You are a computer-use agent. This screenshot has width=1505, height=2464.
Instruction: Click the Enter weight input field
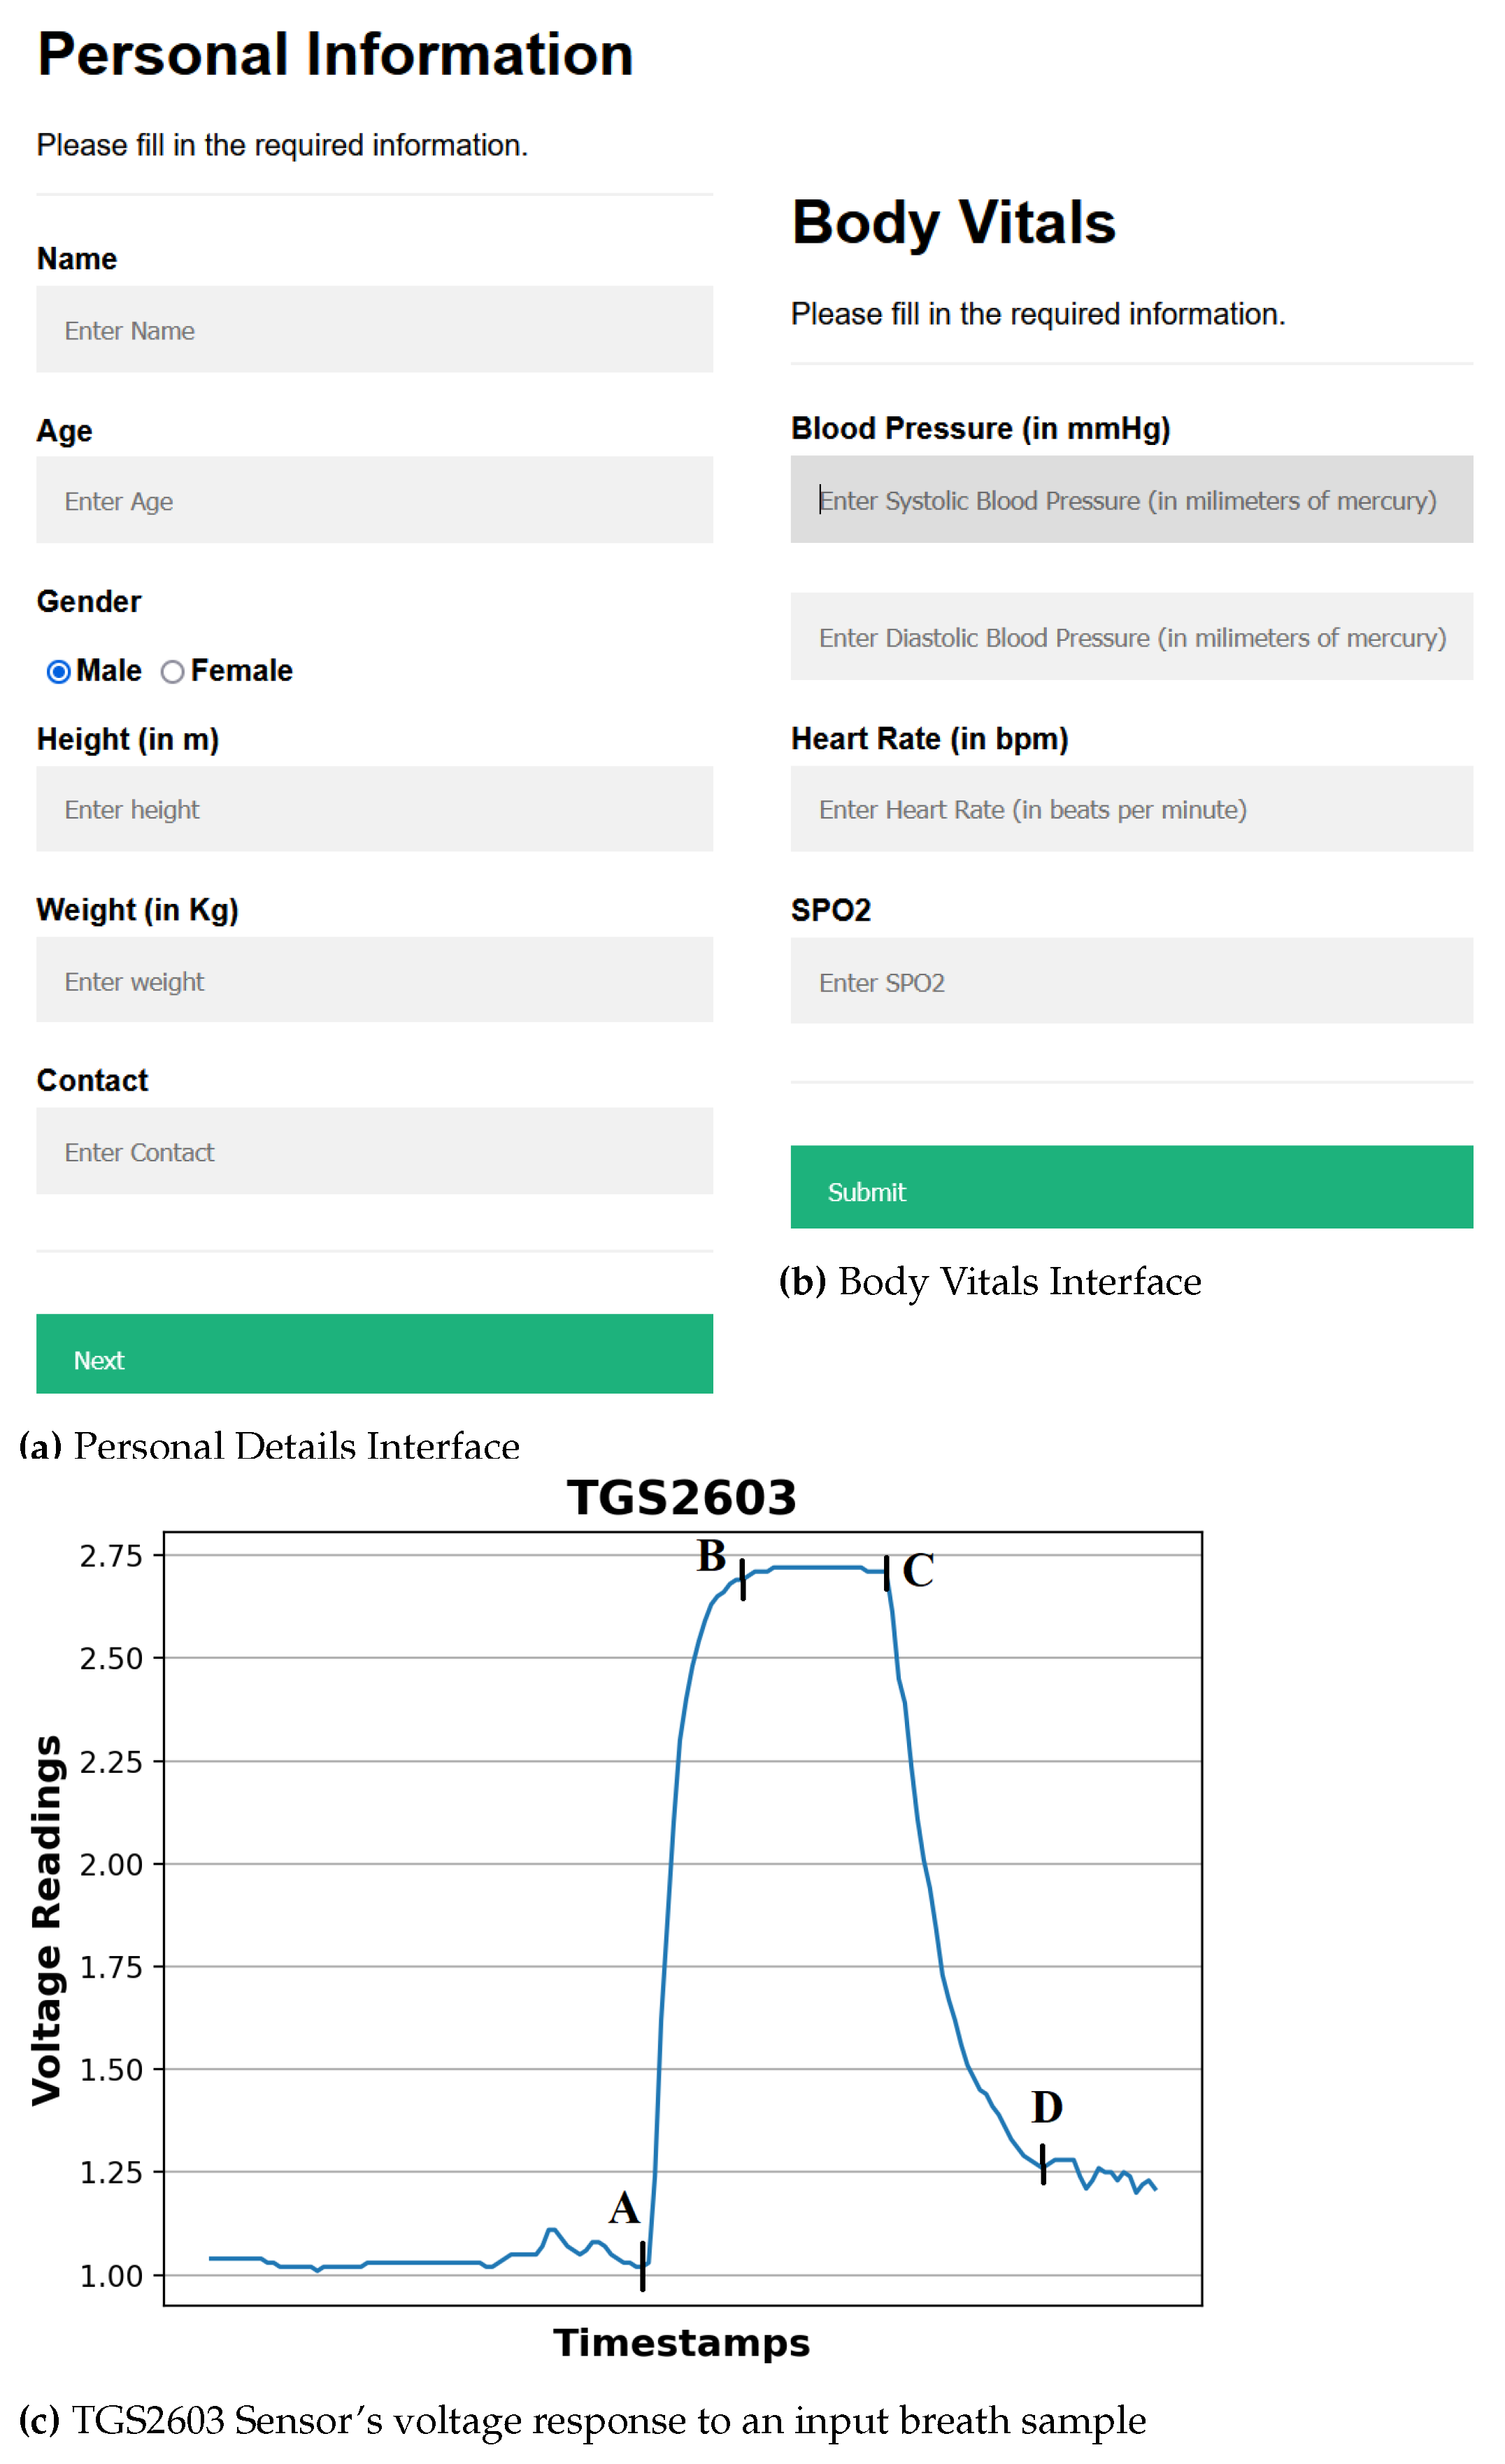375,980
